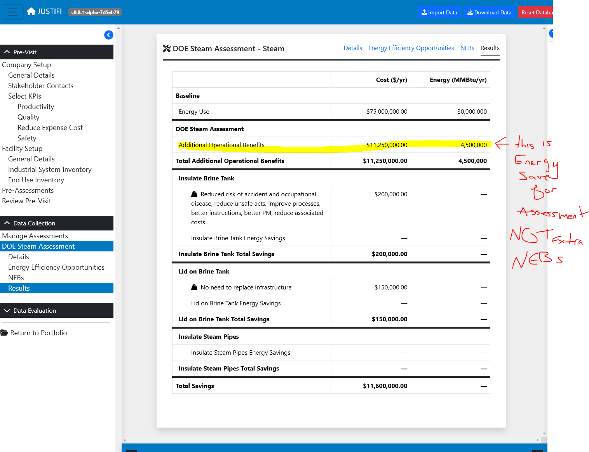Open Company Setup in sidebar
This screenshot has height=452, width=589.
click(26, 65)
